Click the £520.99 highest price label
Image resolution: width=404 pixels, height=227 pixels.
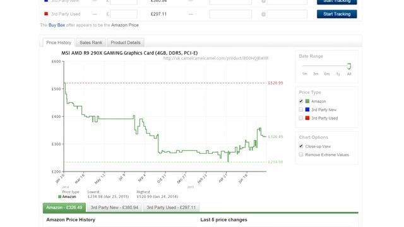point(275,83)
